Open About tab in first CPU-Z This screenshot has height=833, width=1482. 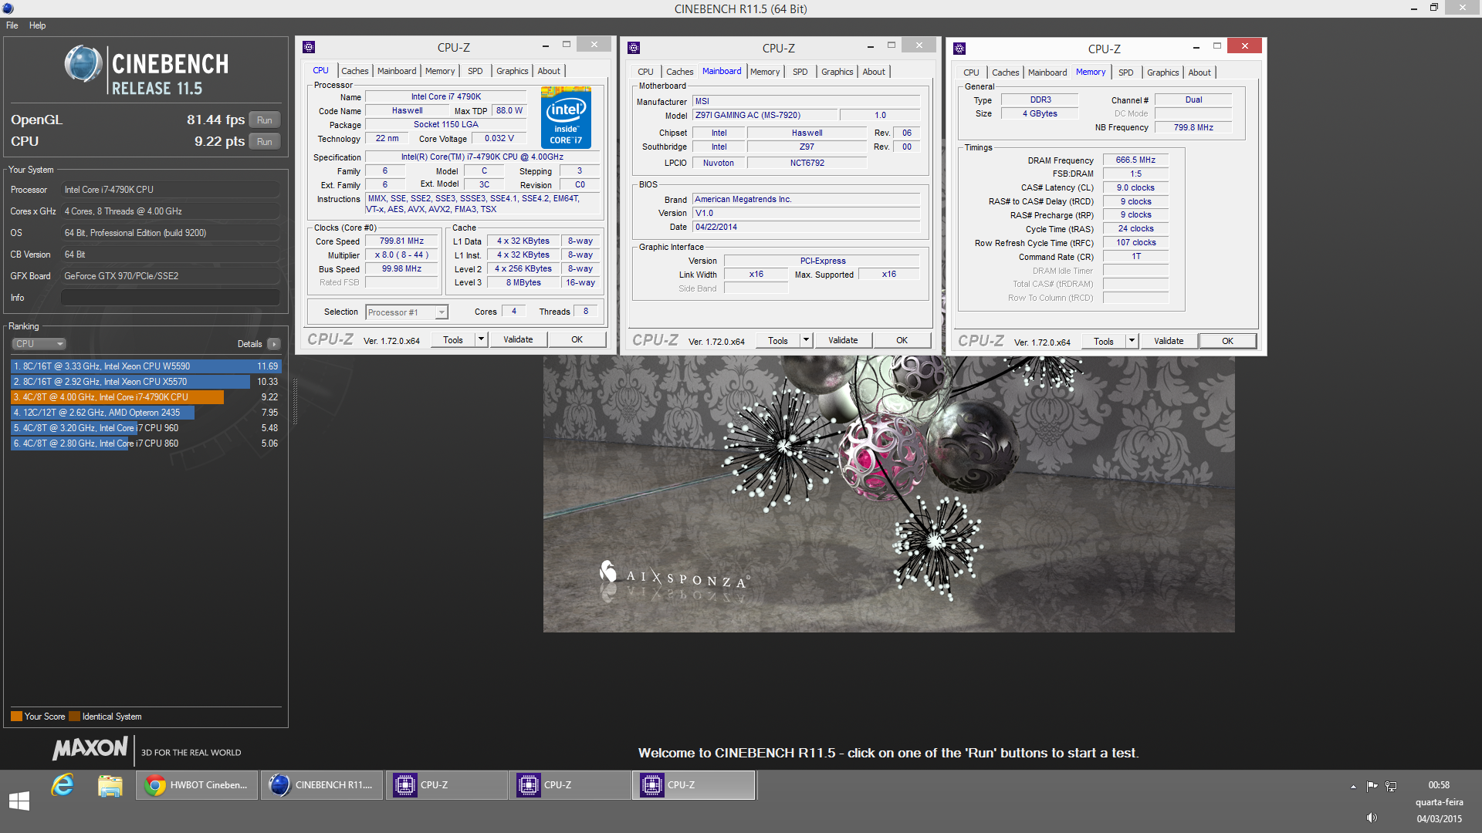pyautogui.click(x=549, y=71)
